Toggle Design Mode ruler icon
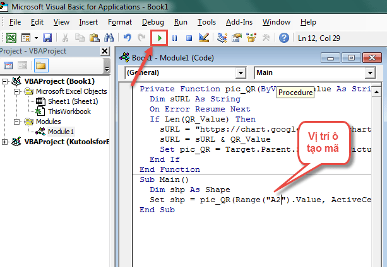 click(x=204, y=38)
